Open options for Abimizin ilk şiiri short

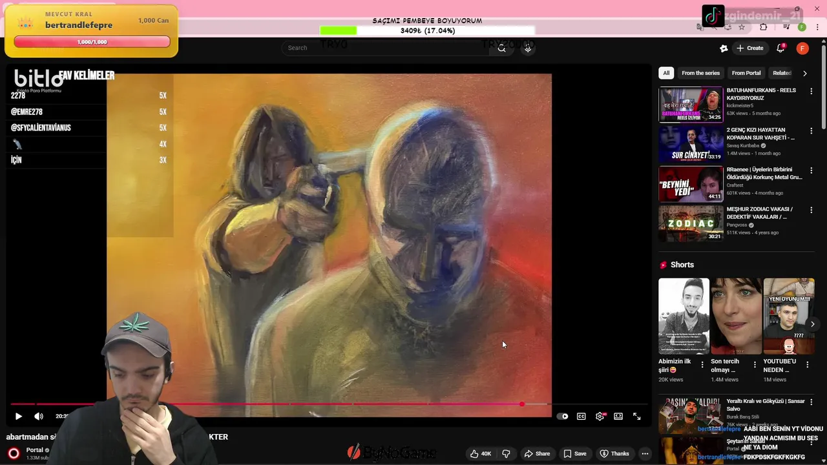(702, 365)
